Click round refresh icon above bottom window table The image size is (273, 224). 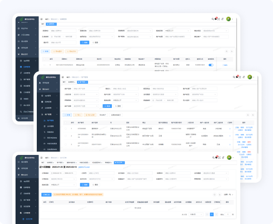220,195
